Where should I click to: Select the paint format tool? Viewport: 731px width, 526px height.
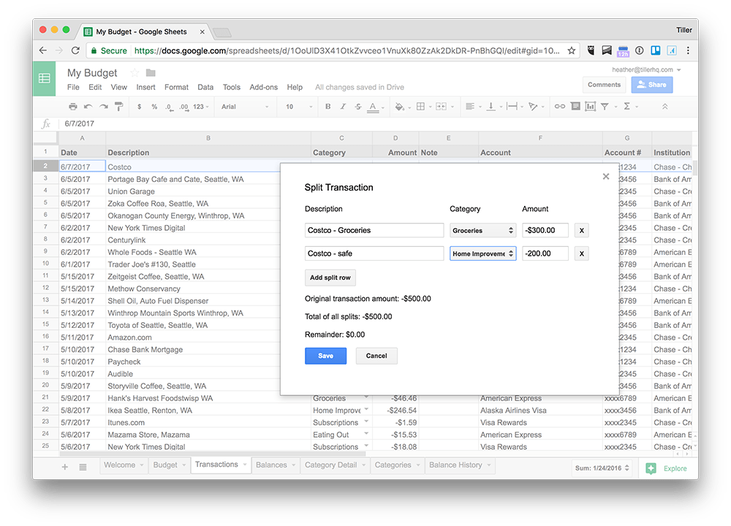[x=119, y=107]
